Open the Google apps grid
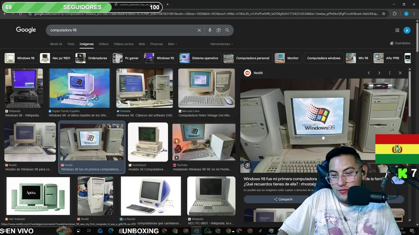Screen dimensions: 419x235 pos(397,30)
